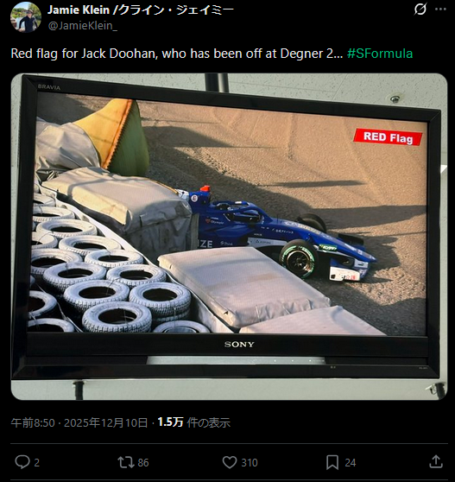Like the tweet with the heart icon

pyautogui.click(x=230, y=462)
